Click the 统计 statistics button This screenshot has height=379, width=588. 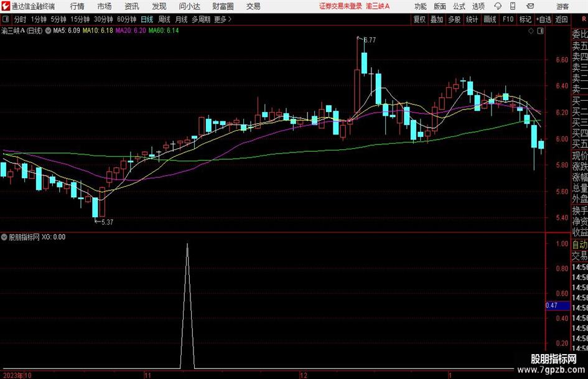(472, 19)
